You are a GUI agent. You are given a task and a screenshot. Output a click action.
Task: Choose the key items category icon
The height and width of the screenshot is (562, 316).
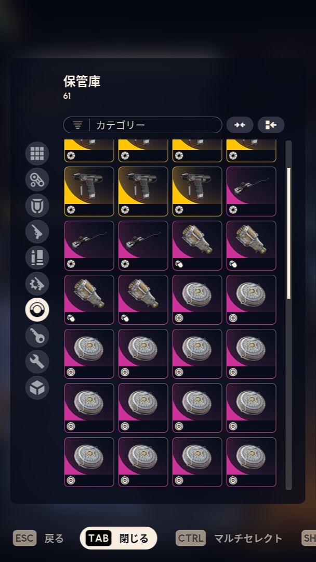(37, 336)
